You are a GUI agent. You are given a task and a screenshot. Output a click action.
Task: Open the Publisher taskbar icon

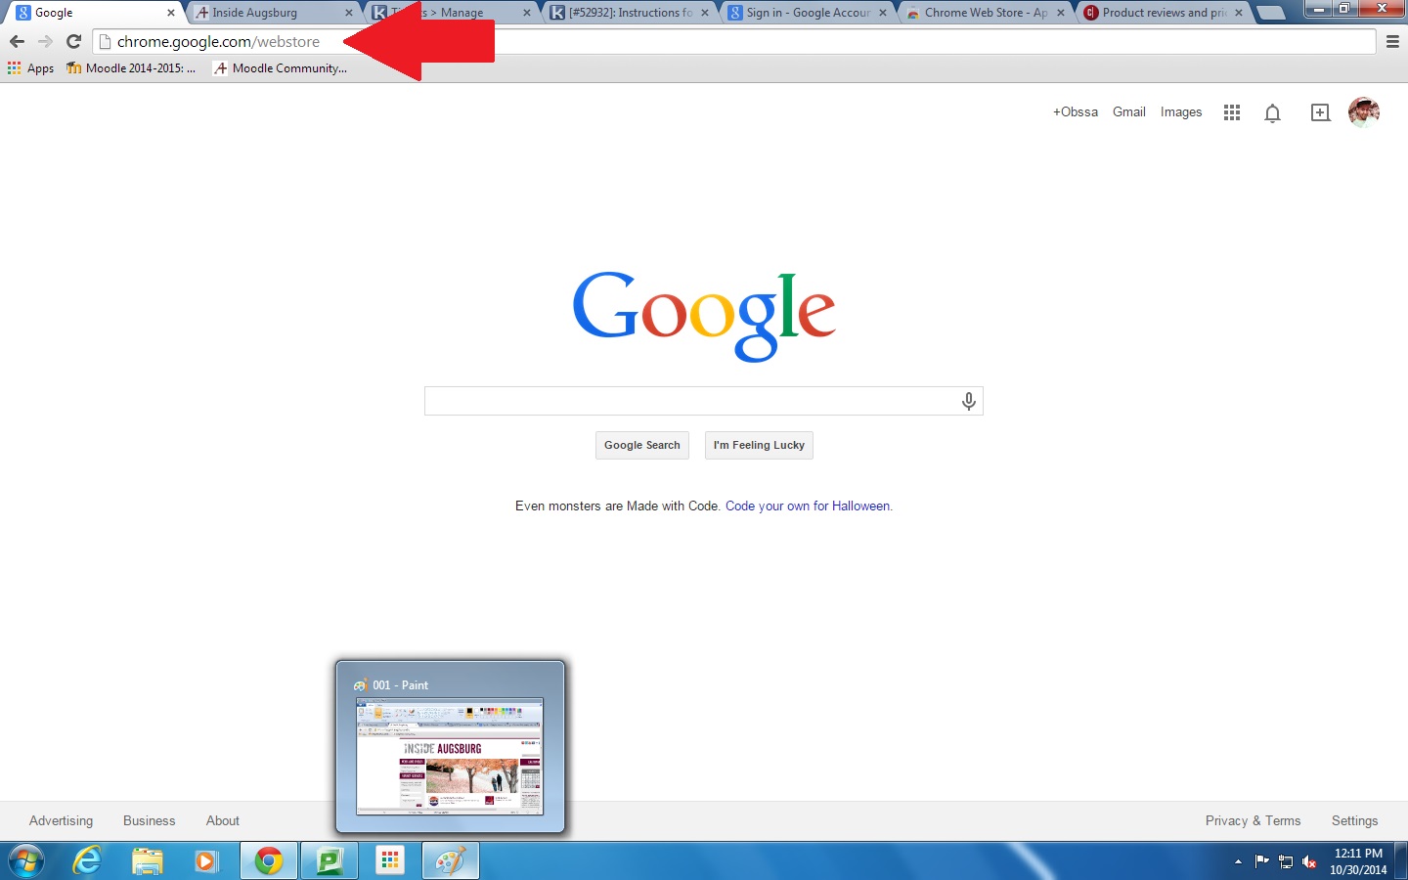(330, 861)
